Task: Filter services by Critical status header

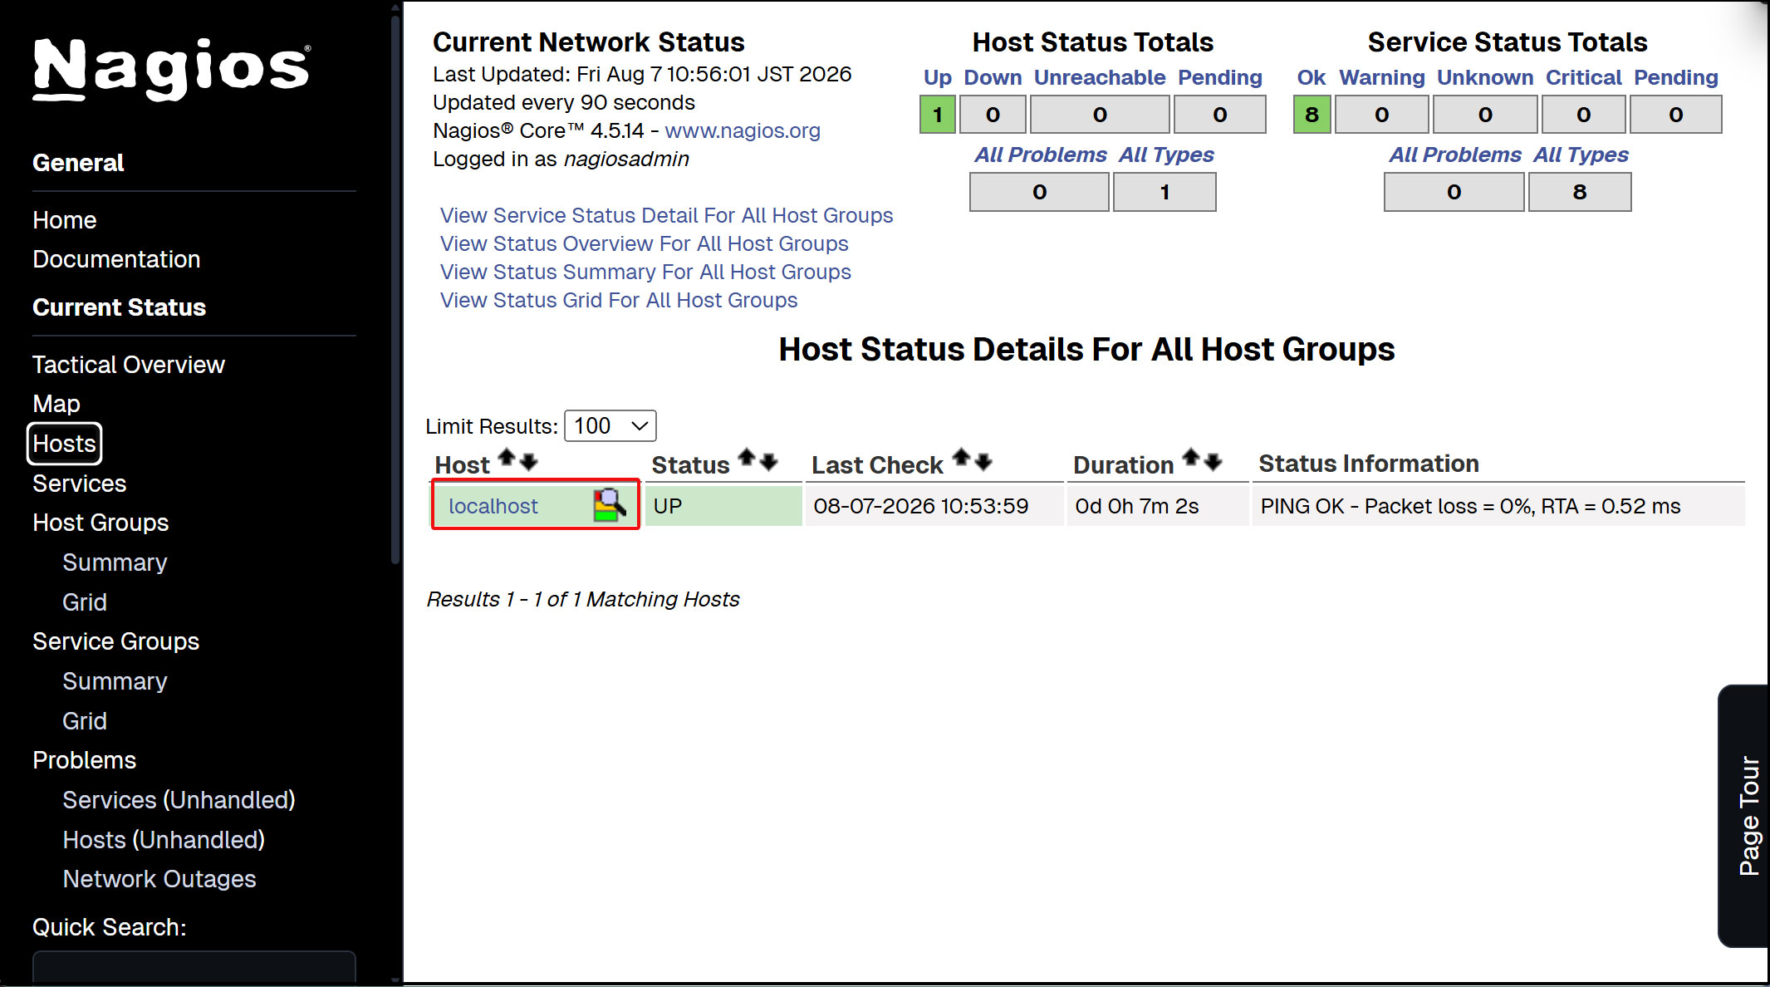Action: (1584, 77)
